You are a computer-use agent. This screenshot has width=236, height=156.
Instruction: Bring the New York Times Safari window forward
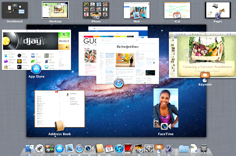click(127, 61)
